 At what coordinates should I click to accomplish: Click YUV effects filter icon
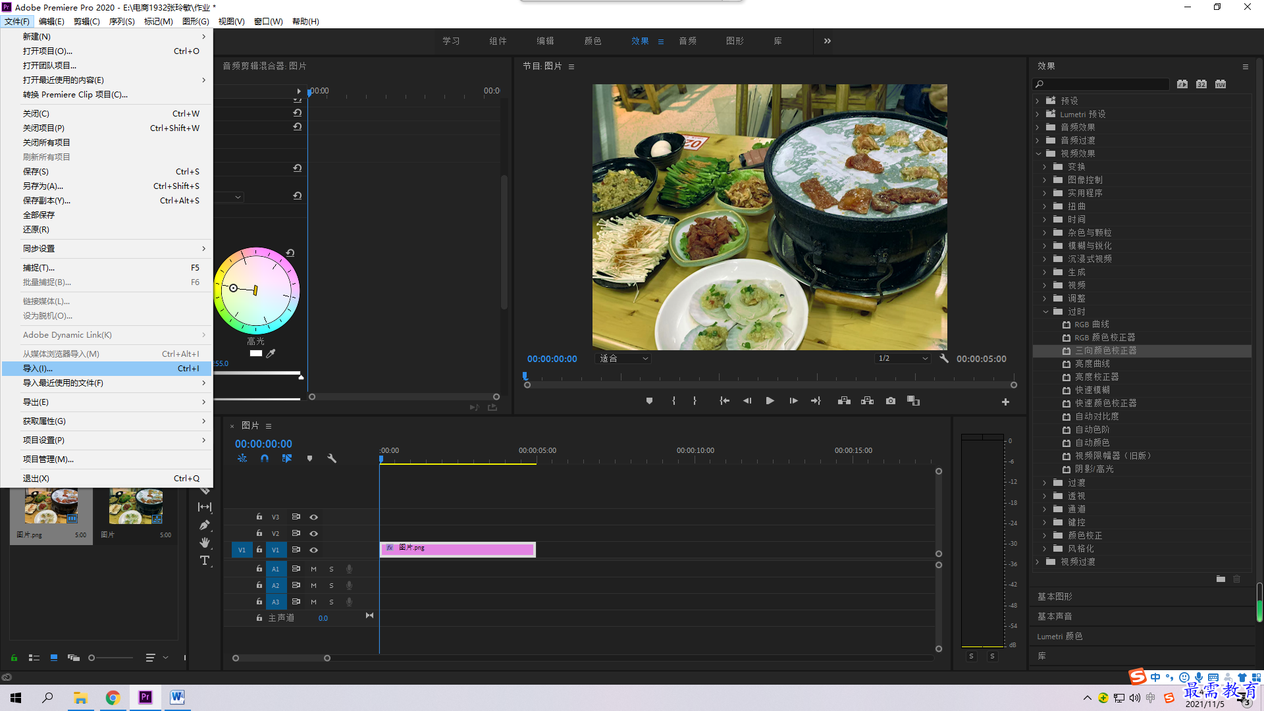[1221, 84]
